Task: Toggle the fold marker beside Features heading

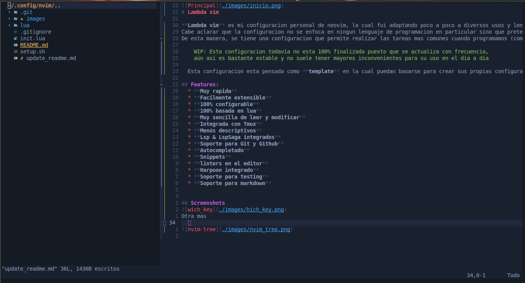Action: [161, 84]
